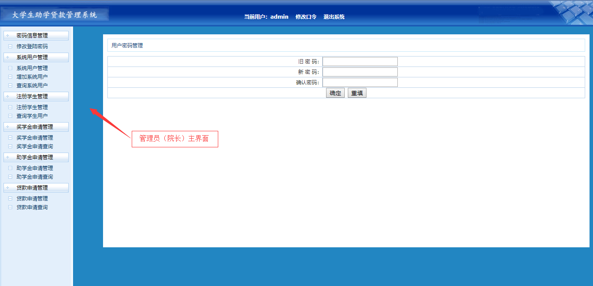
Task: Open 奖学金申请查询 from the sidebar
Action: (x=35, y=146)
